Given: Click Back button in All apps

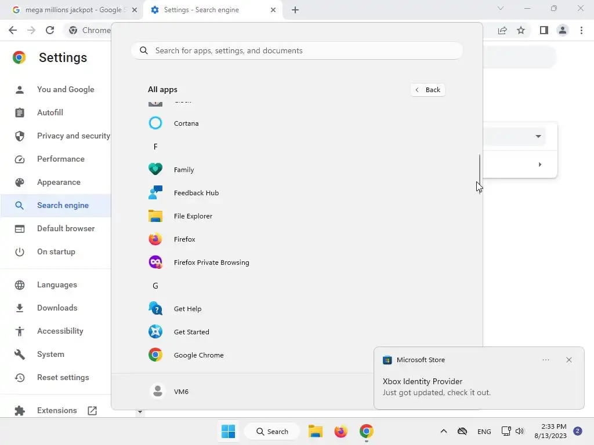Looking at the screenshot, I should coord(428,90).
